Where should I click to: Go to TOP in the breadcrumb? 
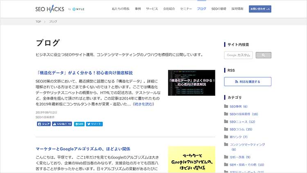coord(38,22)
